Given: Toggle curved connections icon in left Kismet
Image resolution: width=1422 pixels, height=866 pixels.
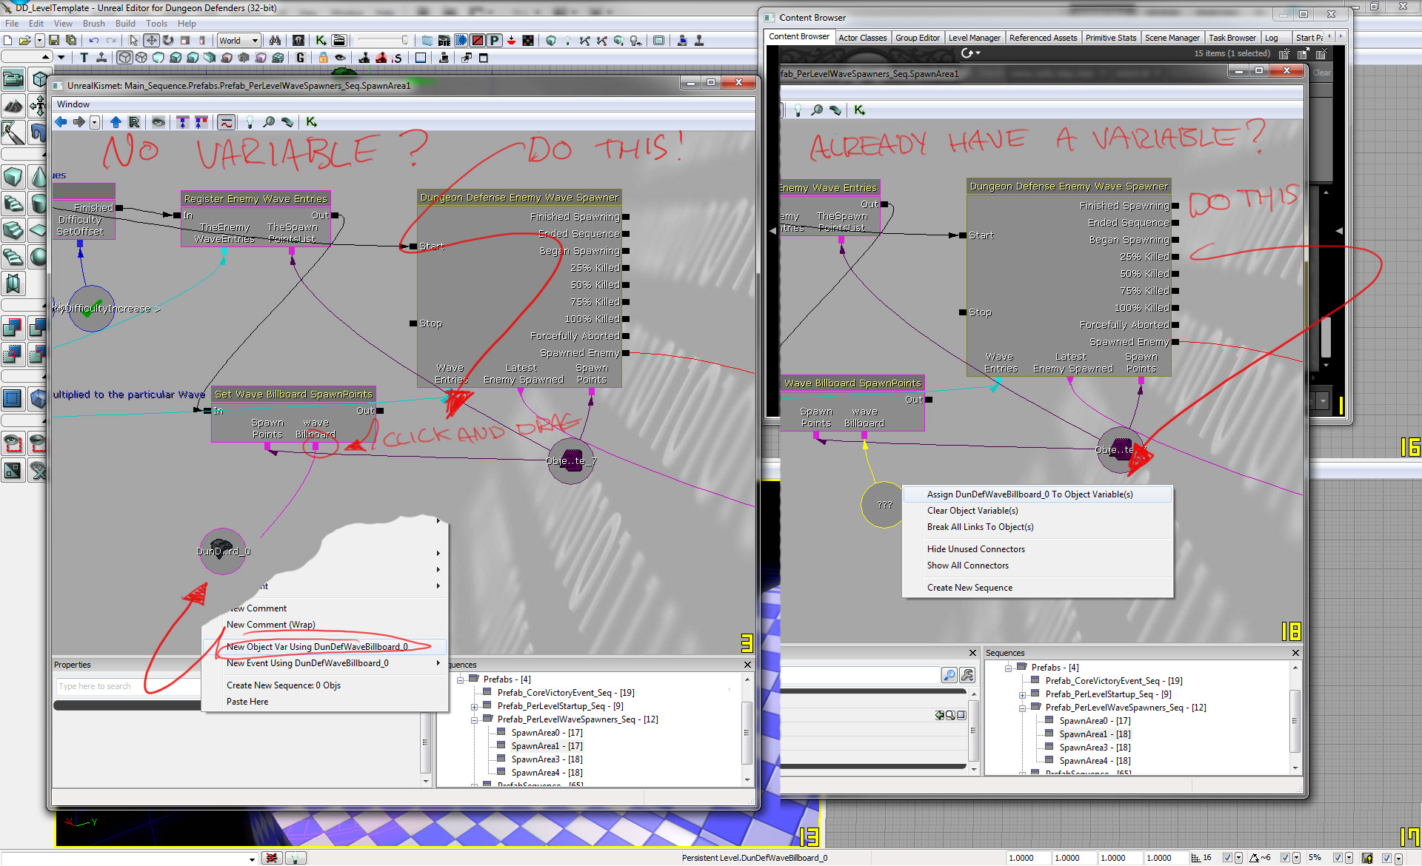Looking at the screenshot, I should (227, 122).
